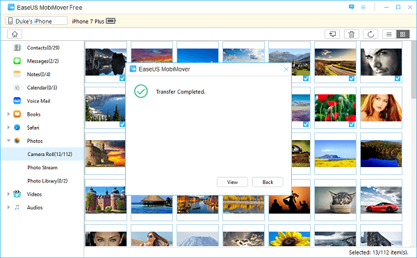Click the Messages icon in sidebar
The height and width of the screenshot is (258, 417).
click(x=17, y=61)
